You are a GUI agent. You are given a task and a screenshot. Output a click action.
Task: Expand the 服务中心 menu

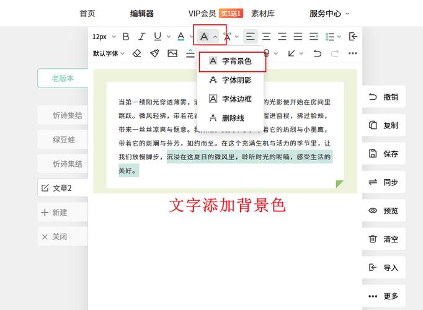(x=329, y=14)
